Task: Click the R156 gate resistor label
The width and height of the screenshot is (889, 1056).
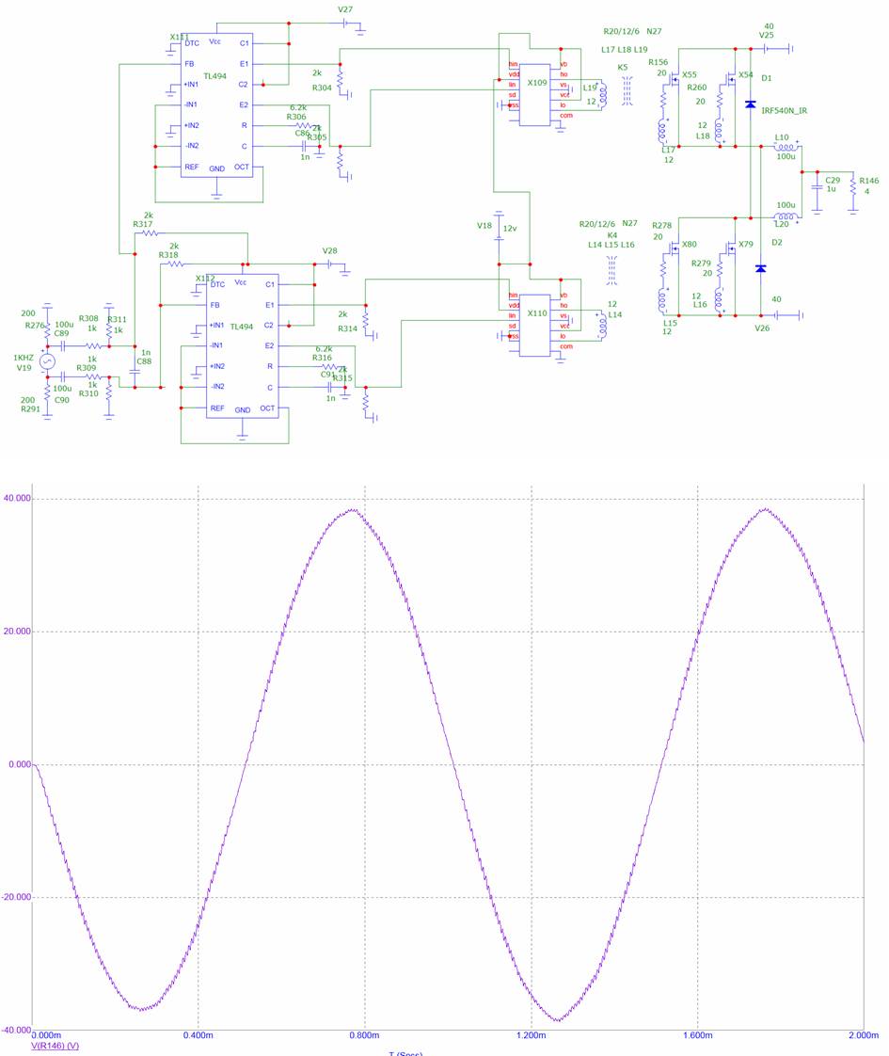Action: 659,63
